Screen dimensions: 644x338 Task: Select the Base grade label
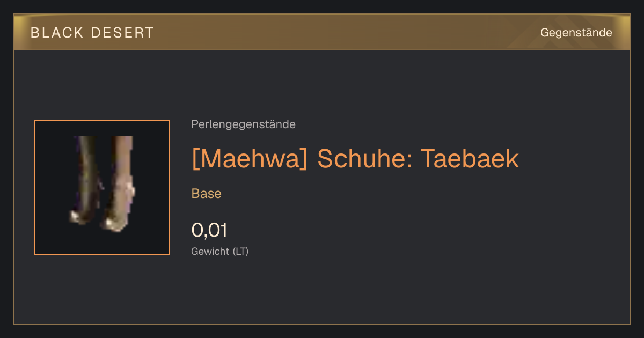[x=207, y=194]
